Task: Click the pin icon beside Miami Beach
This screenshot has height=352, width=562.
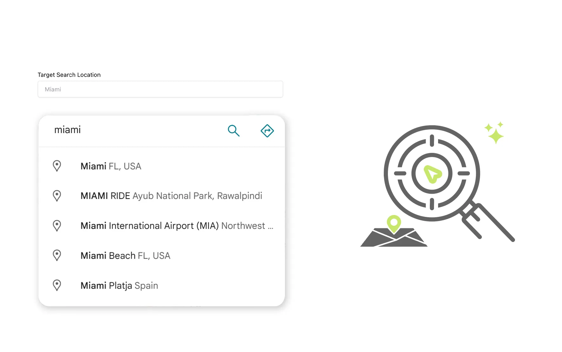Action: click(57, 255)
